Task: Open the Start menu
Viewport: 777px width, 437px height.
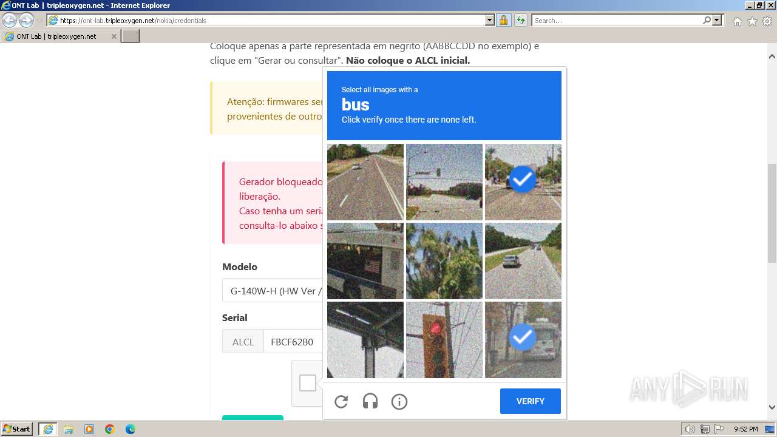Action: pyautogui.click(x=16, y=429)
